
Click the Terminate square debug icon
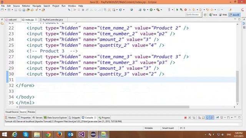tap(83, 10)
